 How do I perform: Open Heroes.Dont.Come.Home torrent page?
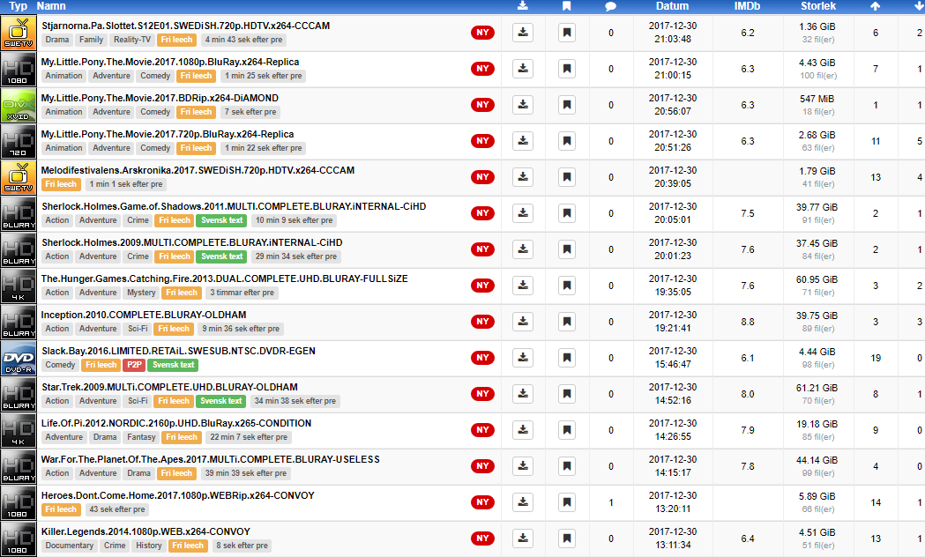[178, 495]
